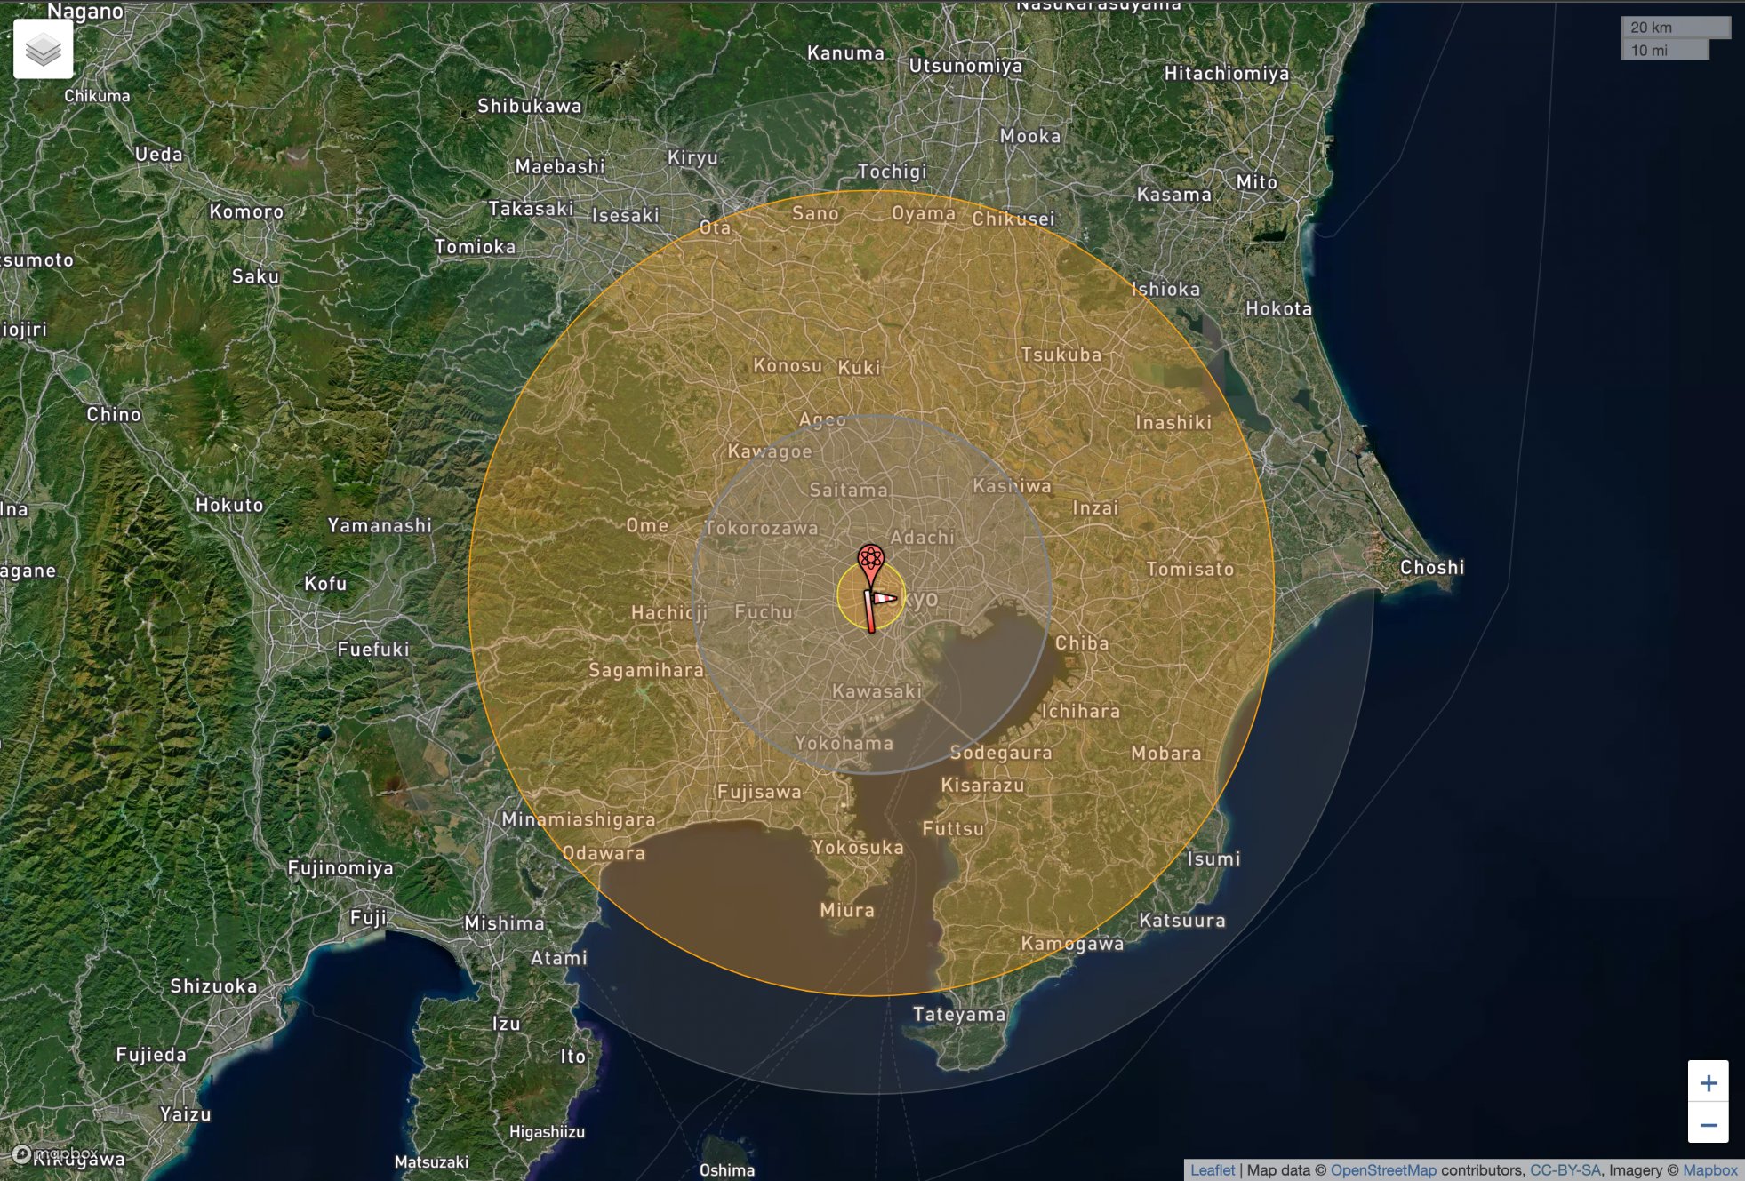Viewport: 1745px width, 1181px height.
Task: Open the CC-BY-SA license link
Action: (x=1565, y=1169)
